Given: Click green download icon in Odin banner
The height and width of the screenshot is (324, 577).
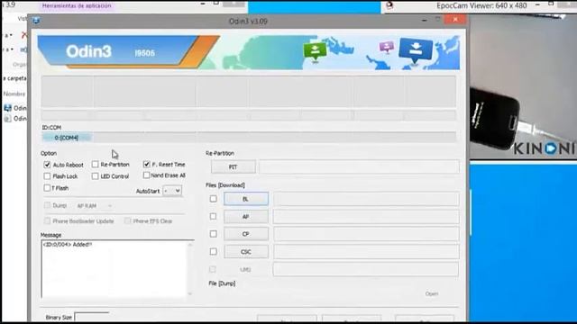Looking at the screenshot, I should (315, 50).
